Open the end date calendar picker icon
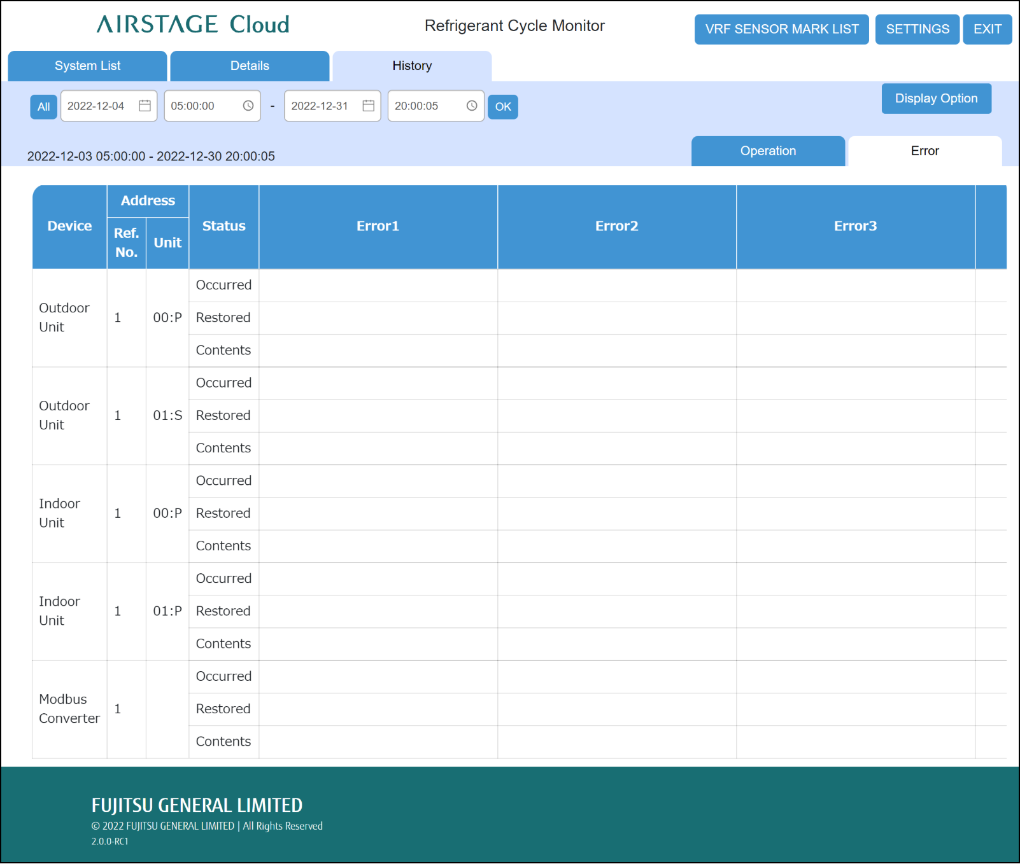Screen dimensions: 1020x864 click(368, 106)
